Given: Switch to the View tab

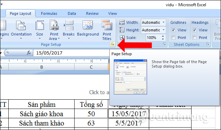Looking at the screenshot, I should pos(112,13).
